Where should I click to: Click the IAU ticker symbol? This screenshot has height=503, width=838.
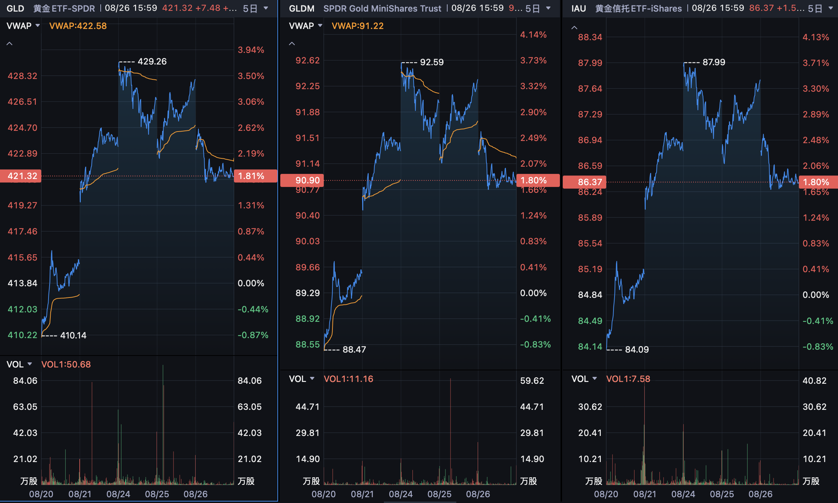pos(579,8)
